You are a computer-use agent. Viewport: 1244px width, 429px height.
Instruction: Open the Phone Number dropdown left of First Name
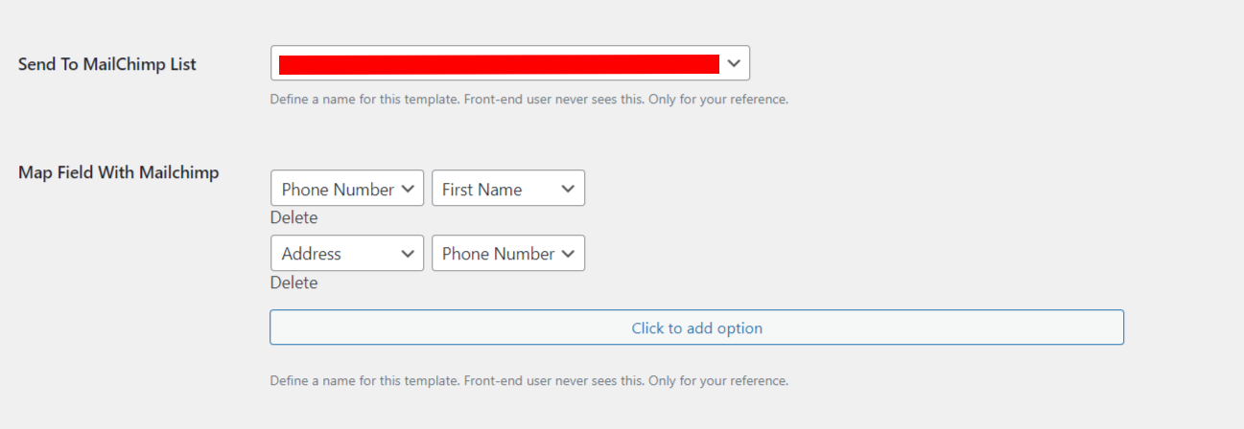pyautogui.click(x=346, y=189)
